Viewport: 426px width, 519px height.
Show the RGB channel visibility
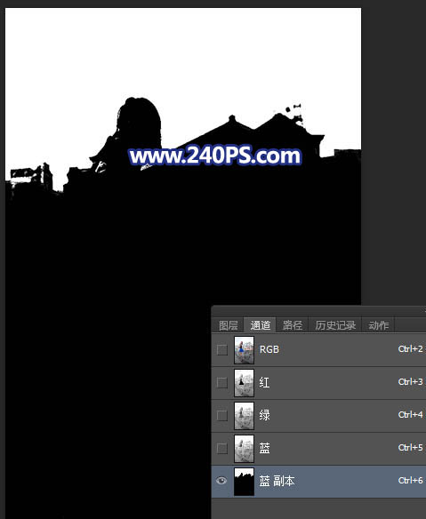[222, 350]
